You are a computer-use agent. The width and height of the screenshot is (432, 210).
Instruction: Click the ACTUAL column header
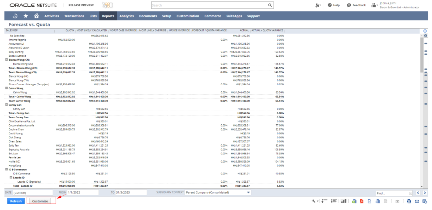click(244, 31)
